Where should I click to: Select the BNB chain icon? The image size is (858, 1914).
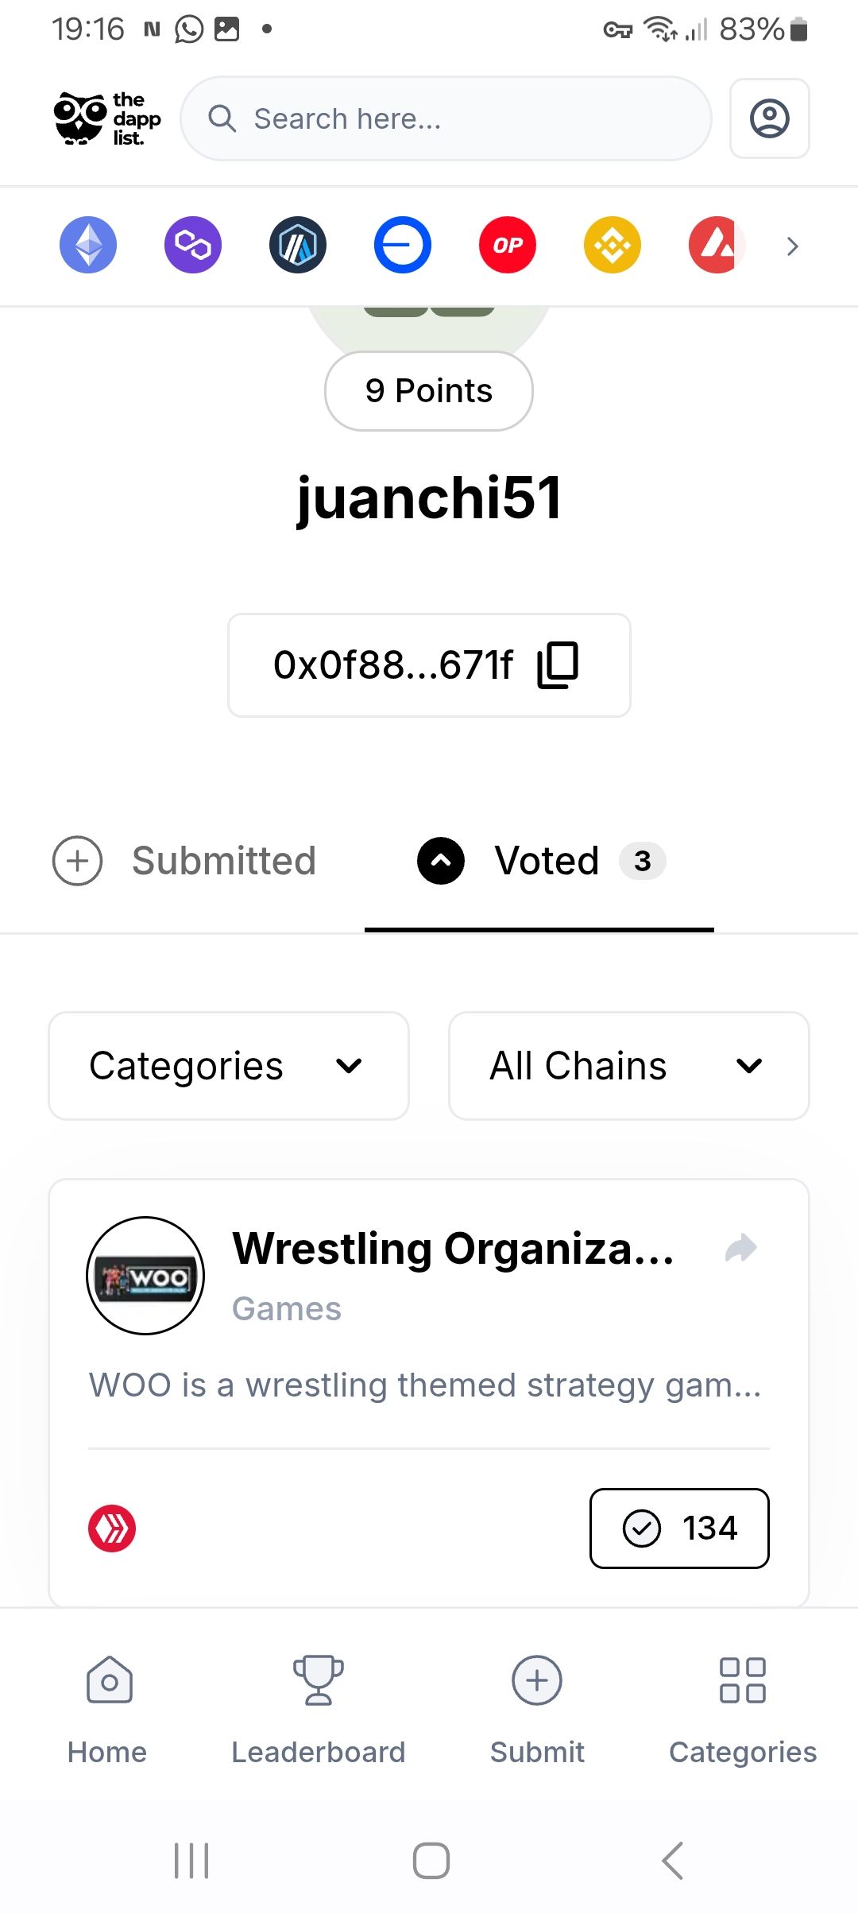(613, 245)
